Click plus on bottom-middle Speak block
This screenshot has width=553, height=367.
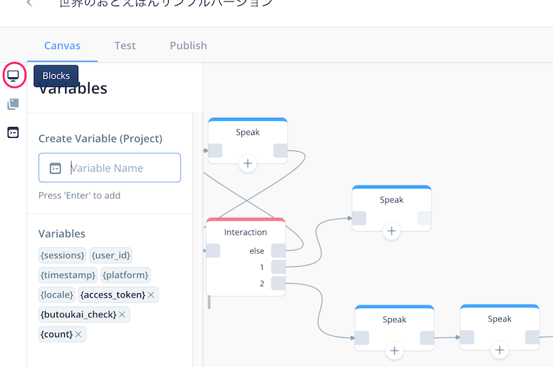pos(394,350)
